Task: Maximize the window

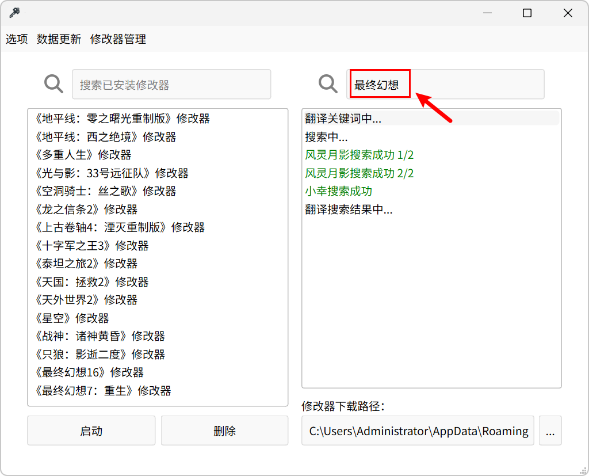Action: coord(527,13)
